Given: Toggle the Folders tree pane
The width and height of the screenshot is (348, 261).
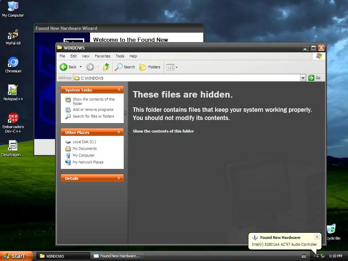Looking at the screenshot, I should [x=150, y=67].
